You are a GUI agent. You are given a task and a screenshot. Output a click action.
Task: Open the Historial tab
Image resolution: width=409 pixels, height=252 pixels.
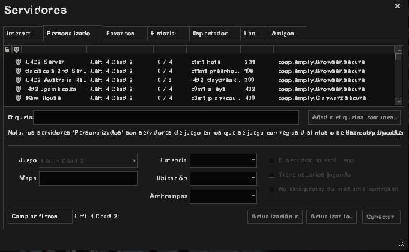pyautogui.click(x=168, y=34)
